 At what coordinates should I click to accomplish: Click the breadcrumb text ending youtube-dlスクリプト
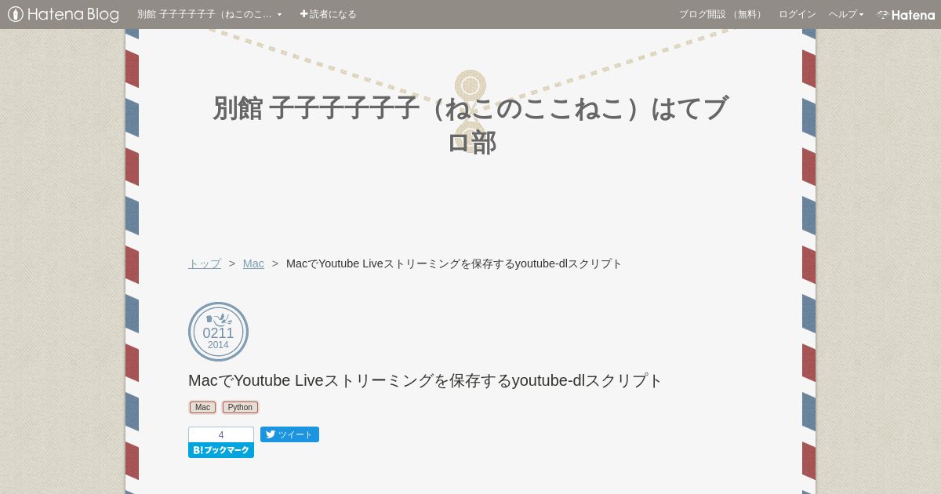pyautogui.click(x=454, y=263)
